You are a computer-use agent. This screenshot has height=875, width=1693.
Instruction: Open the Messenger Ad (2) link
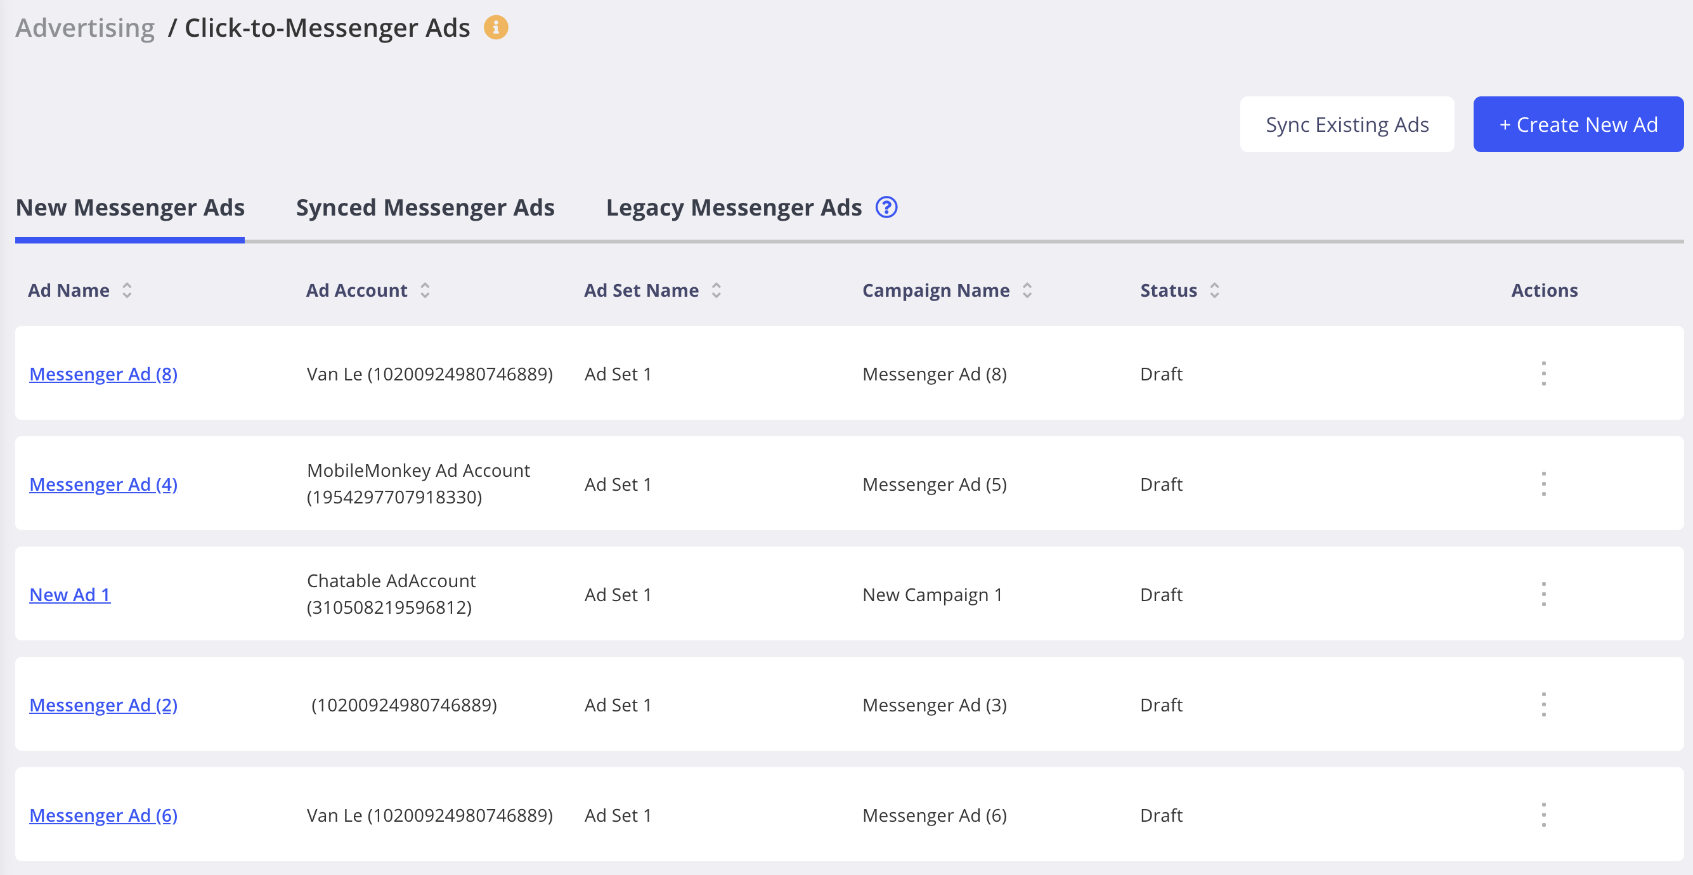pyautogui.click(x=103, y=706)
